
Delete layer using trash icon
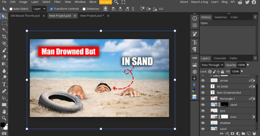(254, 133)
